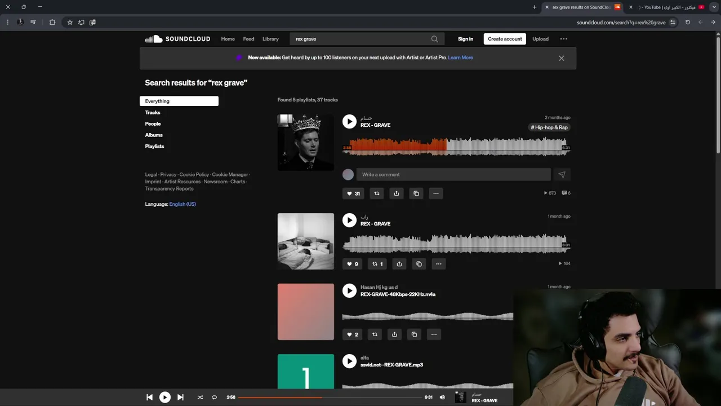Click the search magnifier icon
721x406 pixels.
(x=434, y=39)
